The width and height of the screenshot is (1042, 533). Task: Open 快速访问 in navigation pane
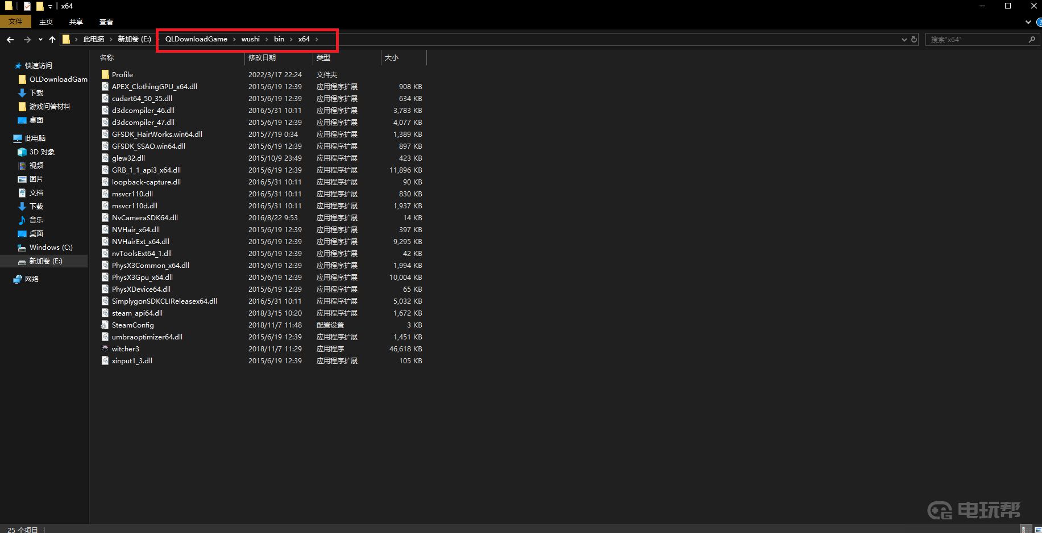click(x=39, y=65)
